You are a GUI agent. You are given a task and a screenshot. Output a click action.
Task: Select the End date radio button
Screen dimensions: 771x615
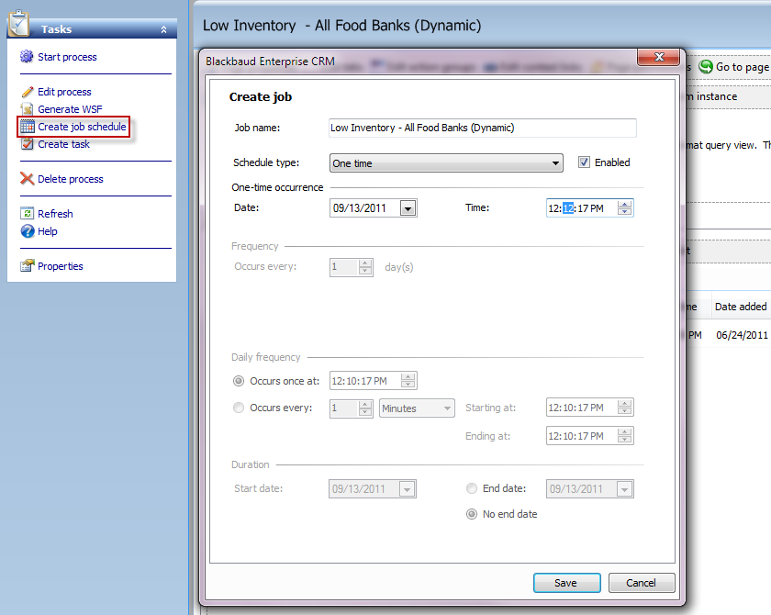(x=472, y=488)
